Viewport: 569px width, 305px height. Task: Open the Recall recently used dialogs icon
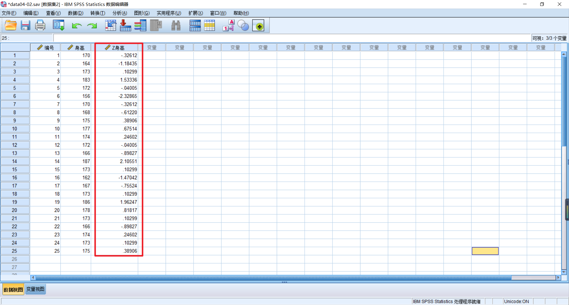(x=58, y=25)
